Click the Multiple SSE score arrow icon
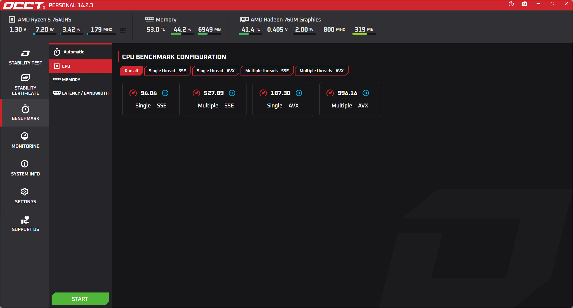 click(x=232, y=93)
